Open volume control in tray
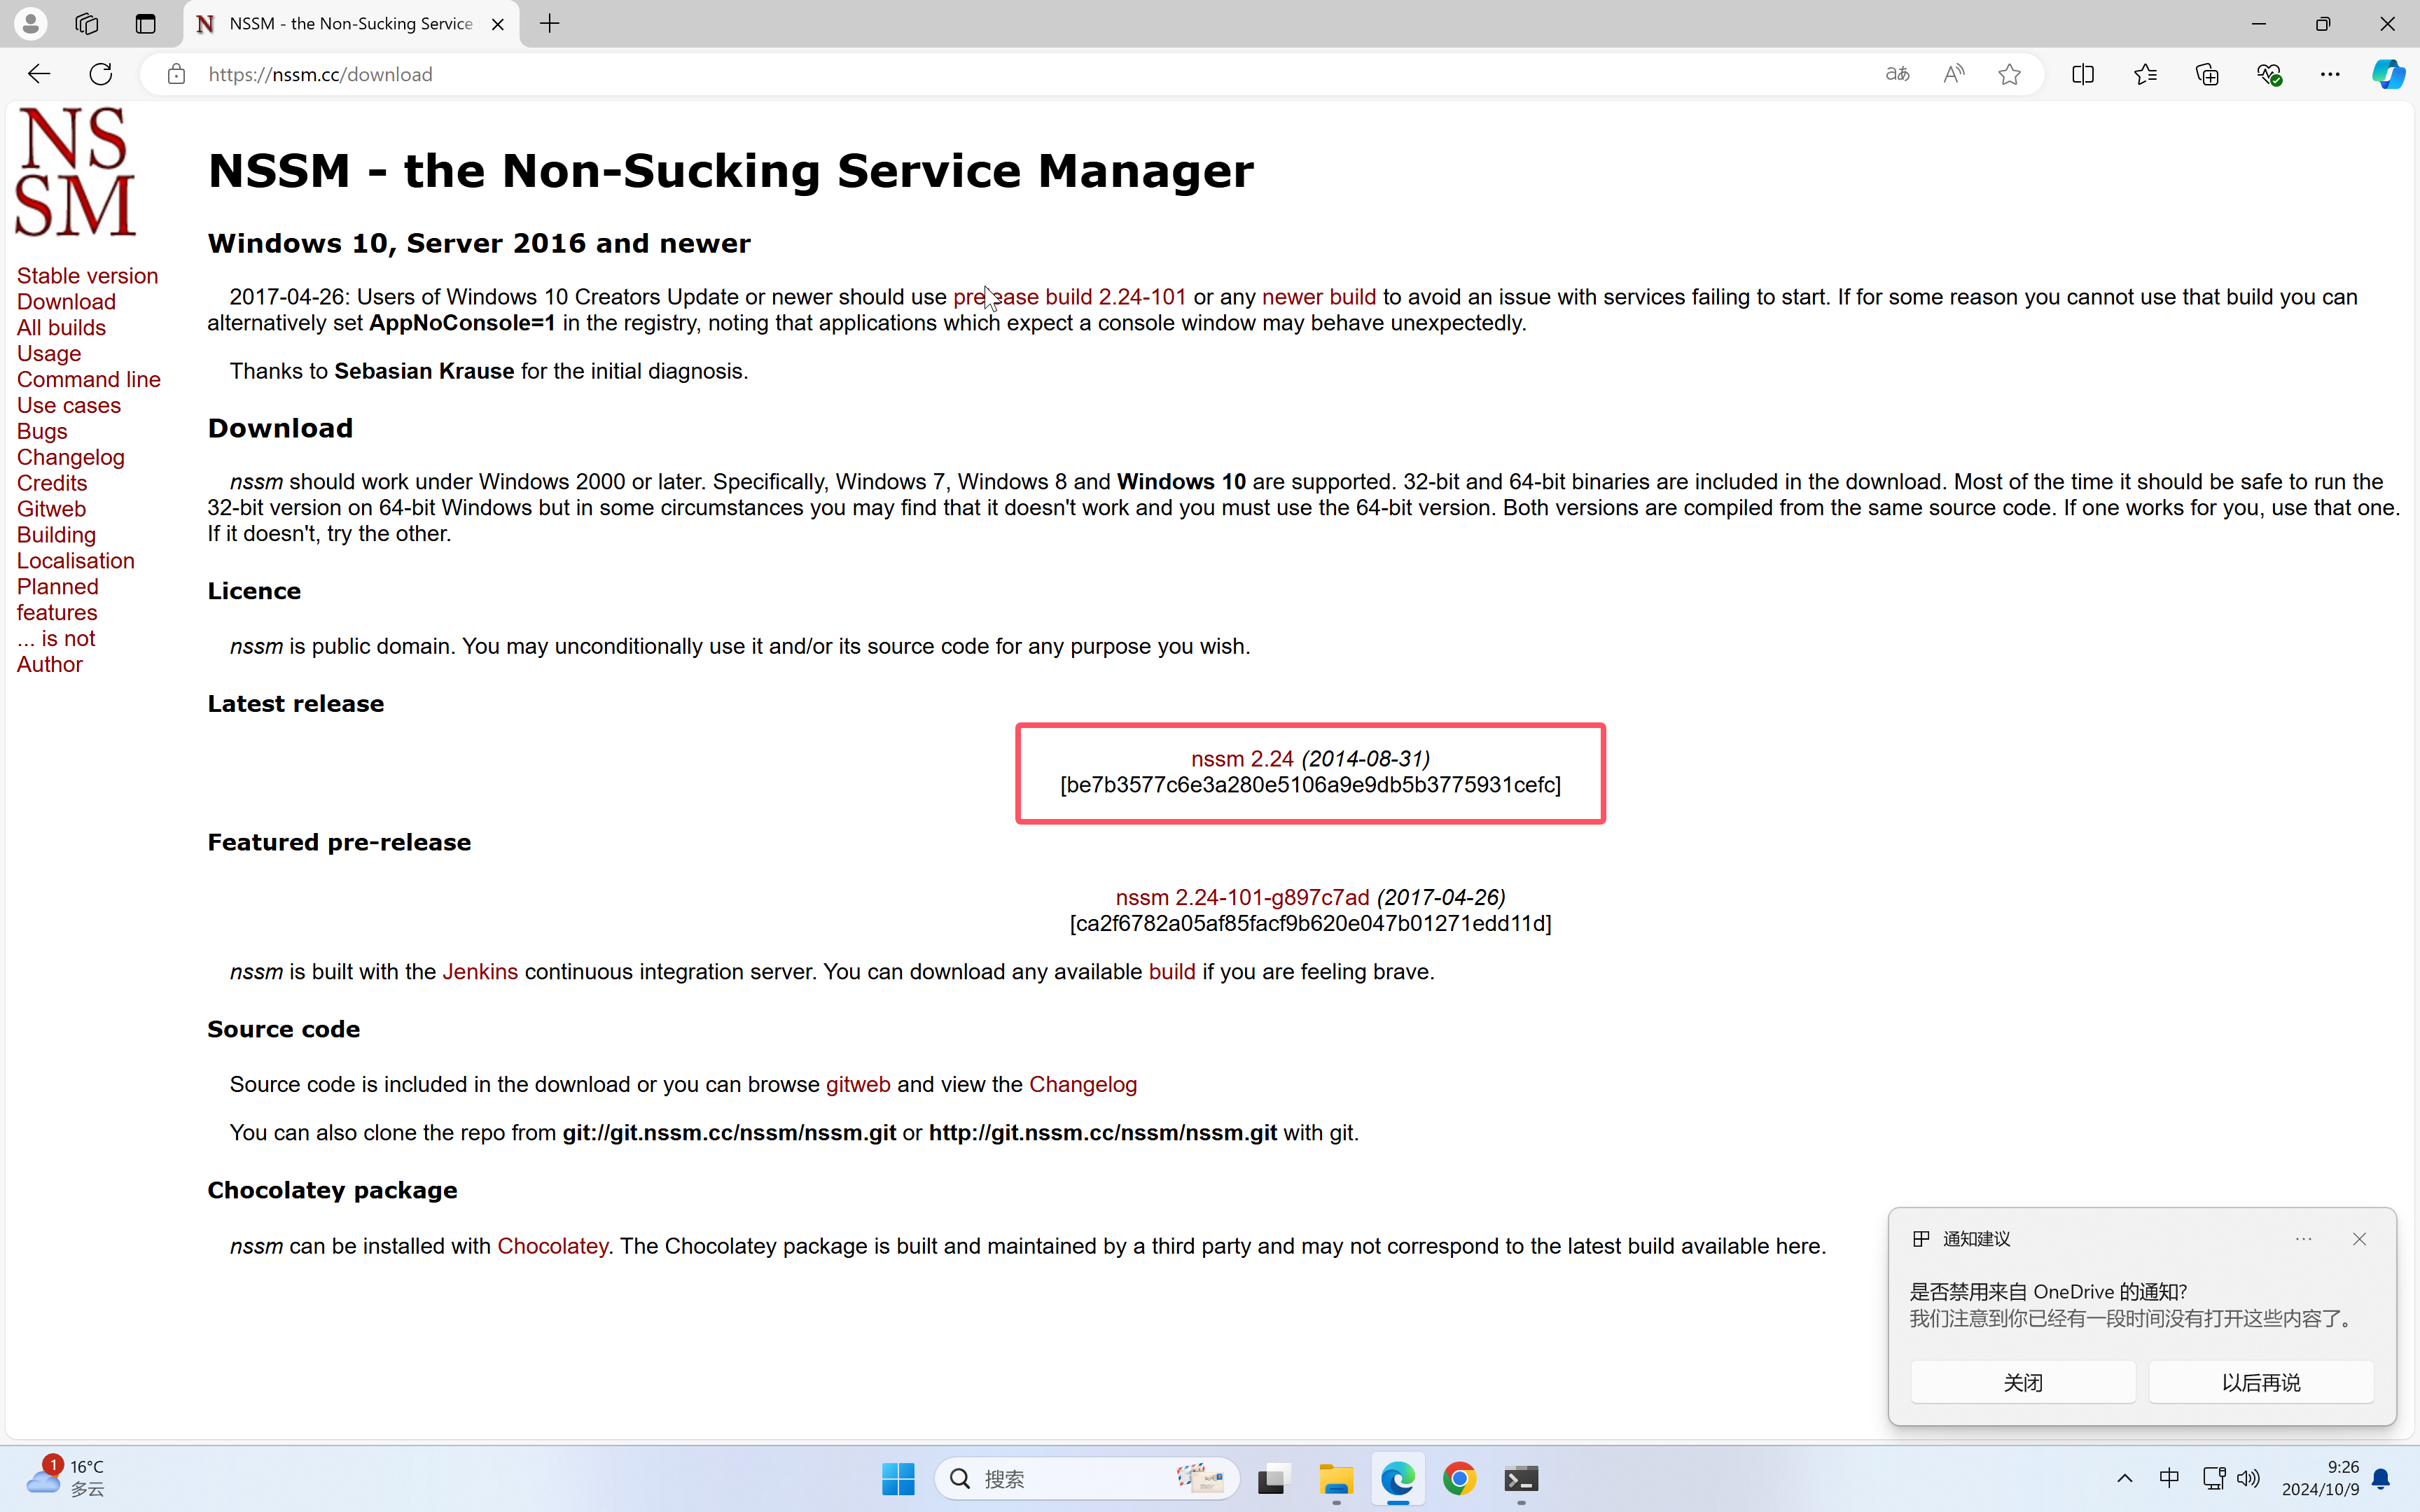Screen dimensions: 2420x1512 pos(2248,1479)
